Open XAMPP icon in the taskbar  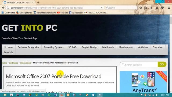pyautogui.click(x=68, y=95)
